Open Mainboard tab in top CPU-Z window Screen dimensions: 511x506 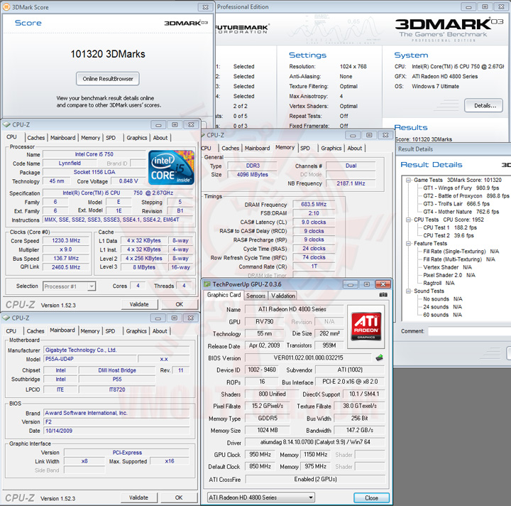point(63,138)
